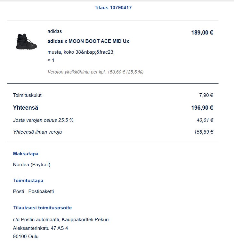Click the adidas x MOON BOOT ACE MID Ux title
The width and height of the screenshot is (234, 241).
click(x=88, y=41)
